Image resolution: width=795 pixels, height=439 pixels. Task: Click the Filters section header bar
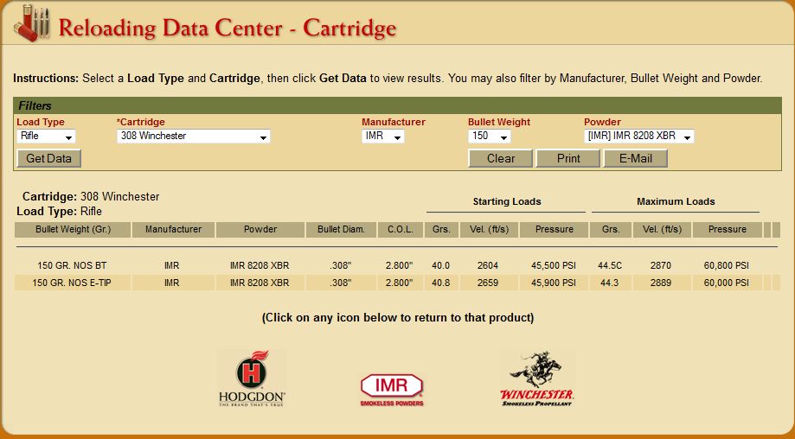tap(398, 105)
